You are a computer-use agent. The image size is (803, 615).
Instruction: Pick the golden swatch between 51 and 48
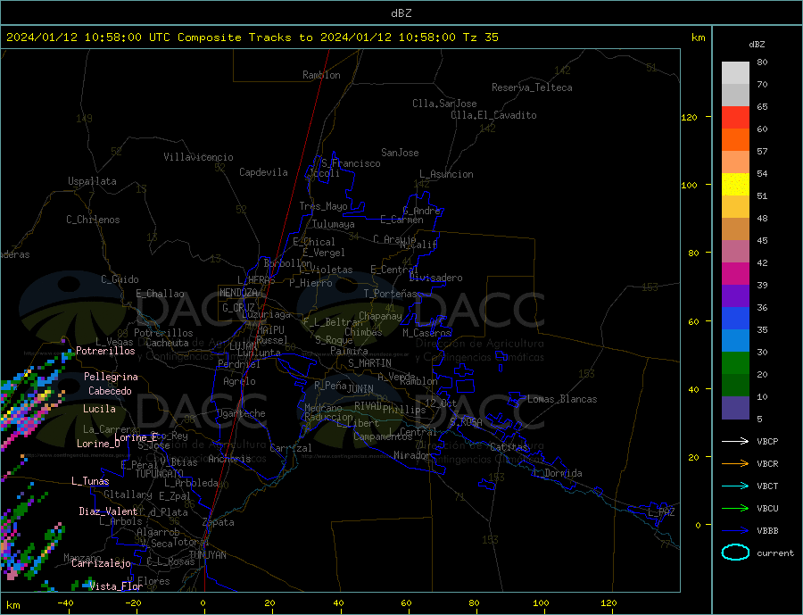click(x=735, y=206)
